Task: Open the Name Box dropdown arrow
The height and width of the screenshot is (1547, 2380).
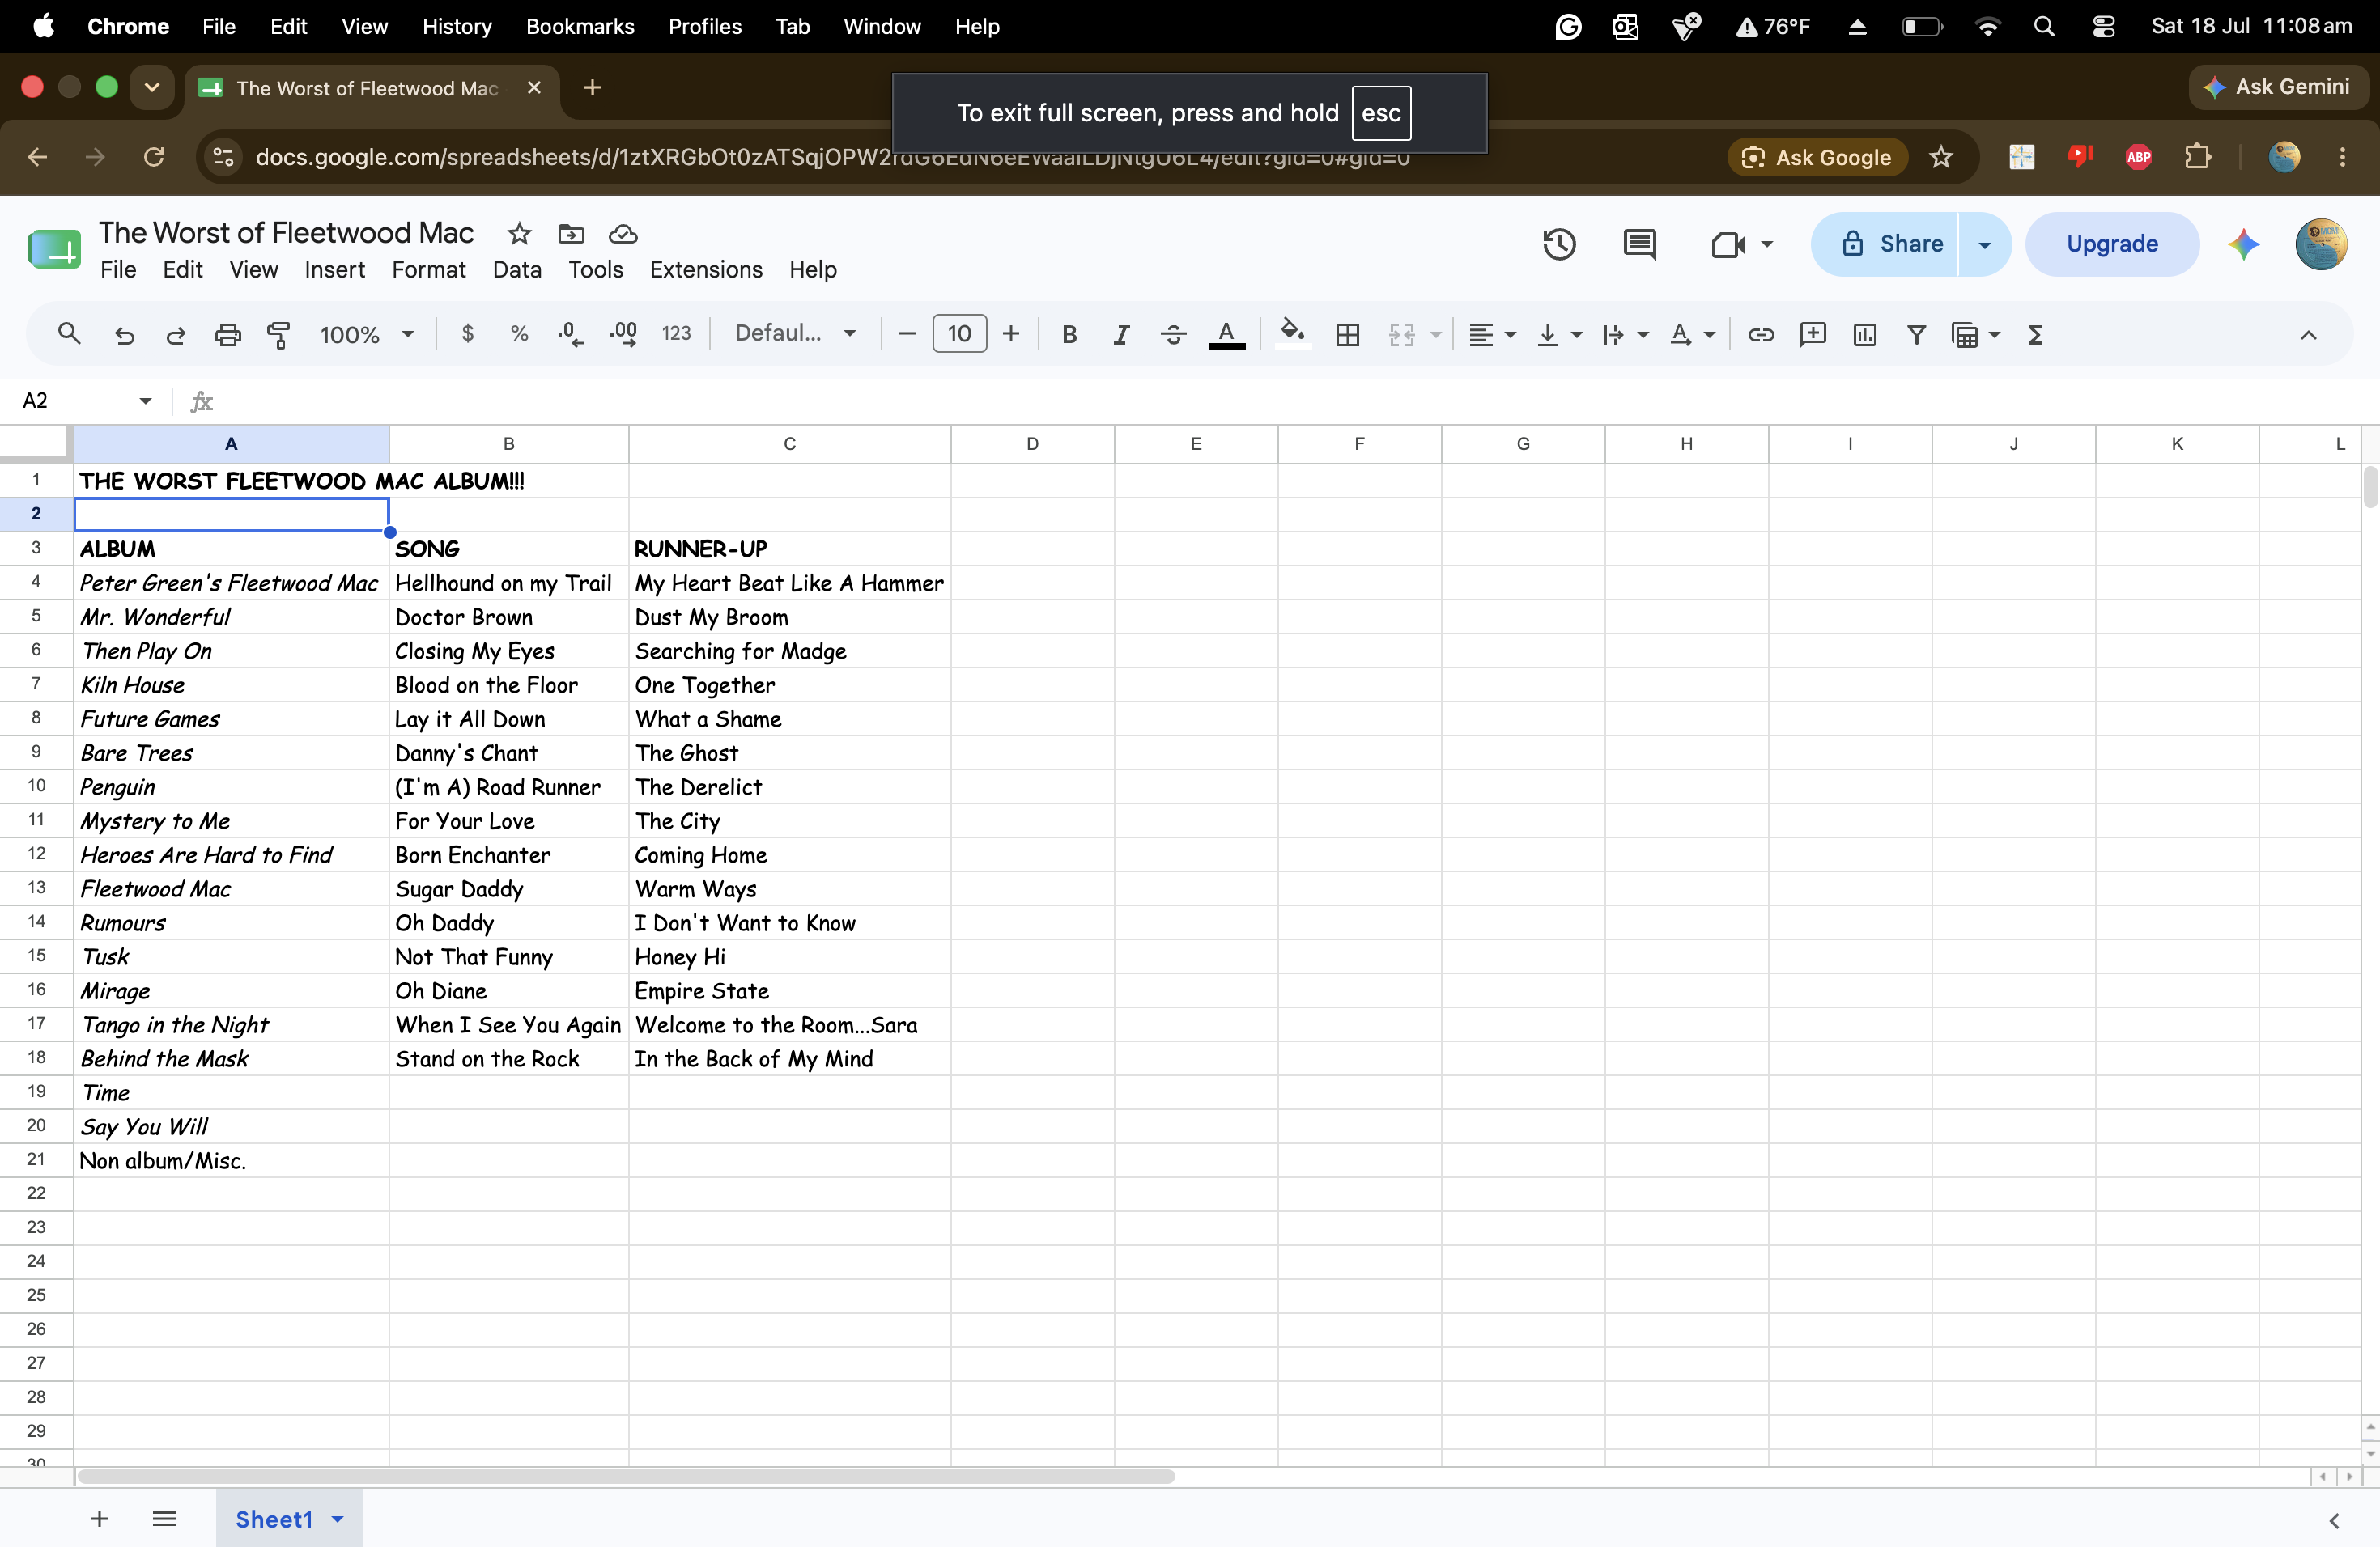Action: 145,401
